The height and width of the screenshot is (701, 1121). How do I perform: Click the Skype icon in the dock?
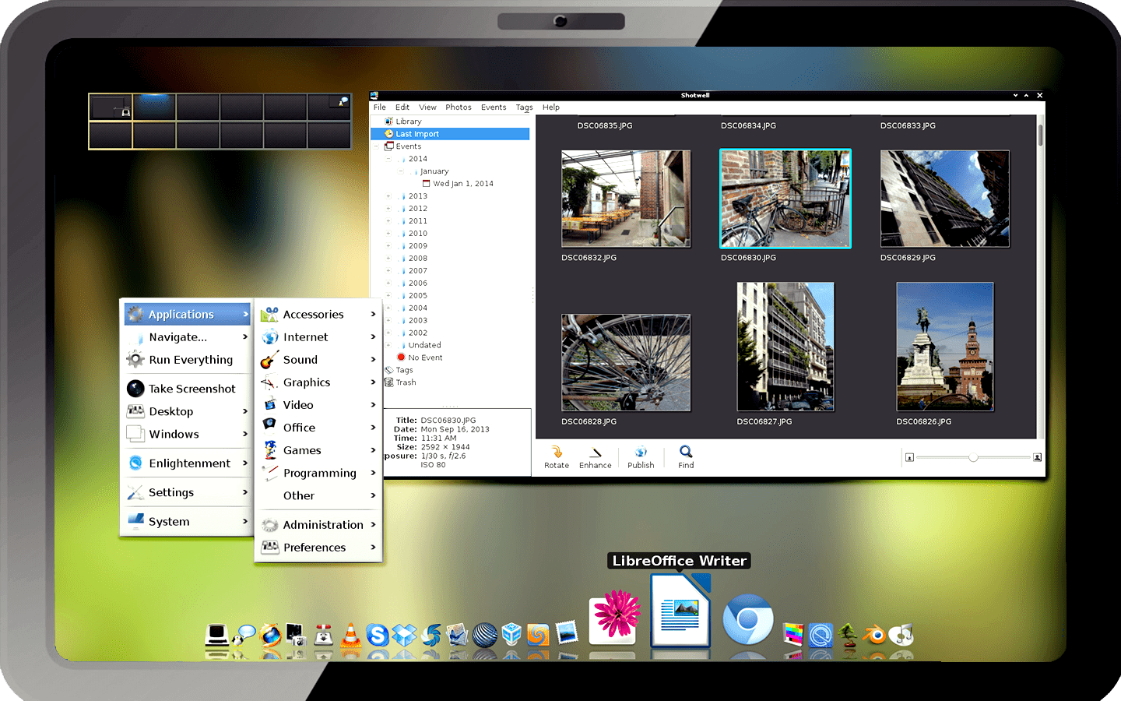point(378,636)
